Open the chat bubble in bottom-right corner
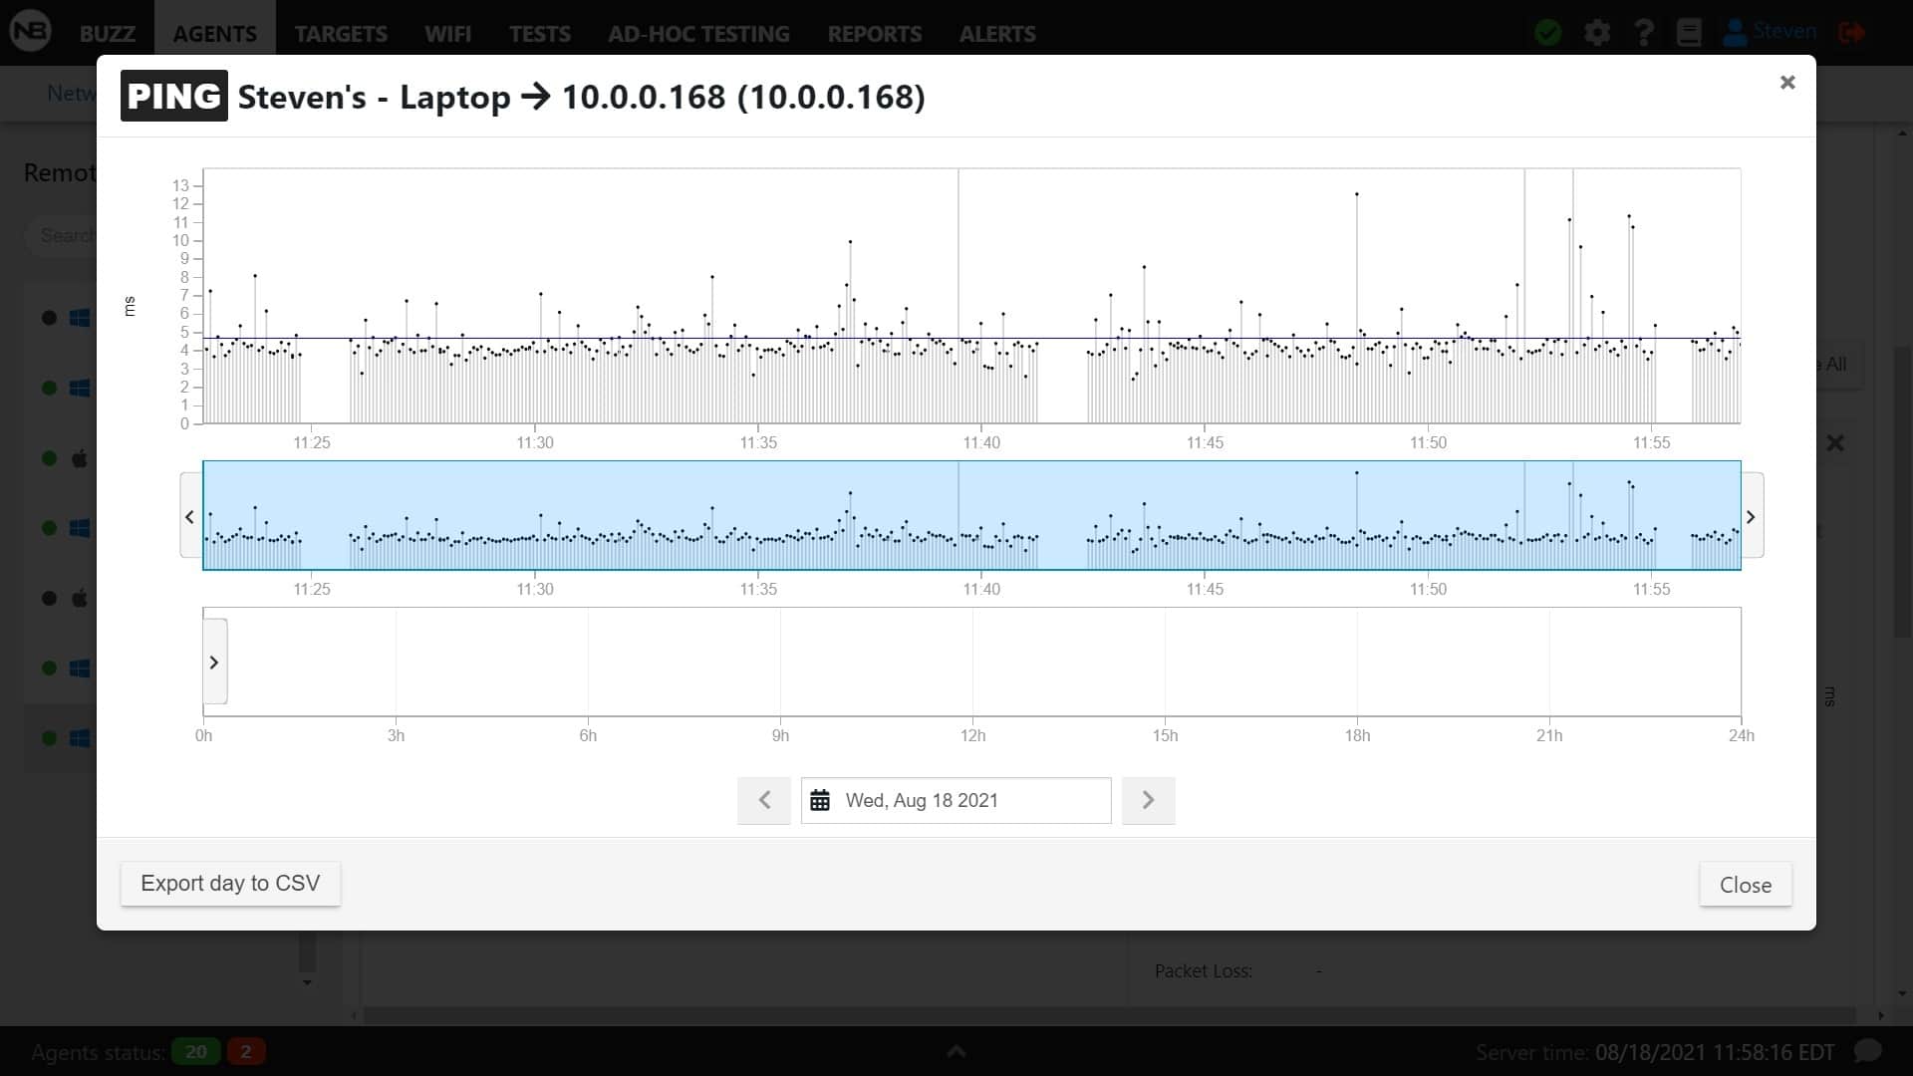The image size is (1913, 1076). [x=1869, y=1050]
